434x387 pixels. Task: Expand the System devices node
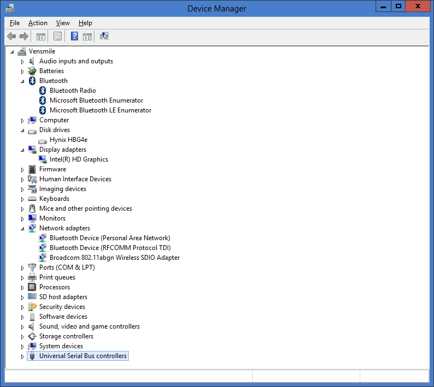coord(22,347)
